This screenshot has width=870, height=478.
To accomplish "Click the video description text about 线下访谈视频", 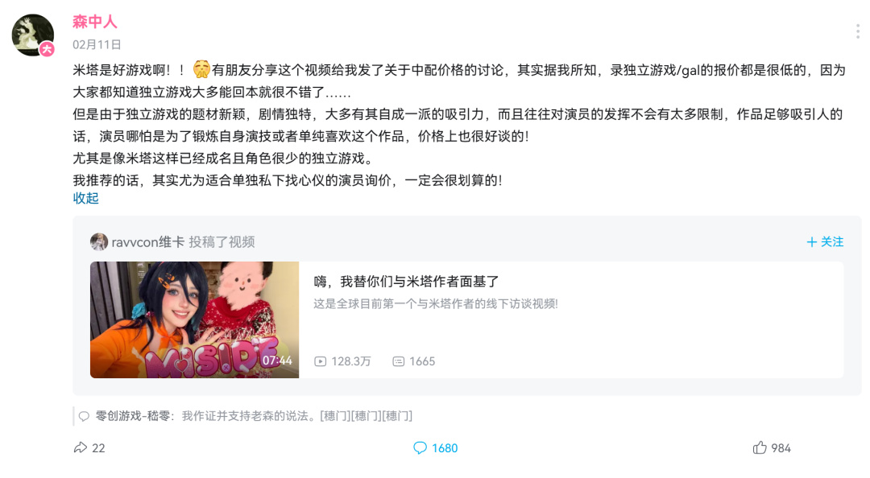I will 436,304.
